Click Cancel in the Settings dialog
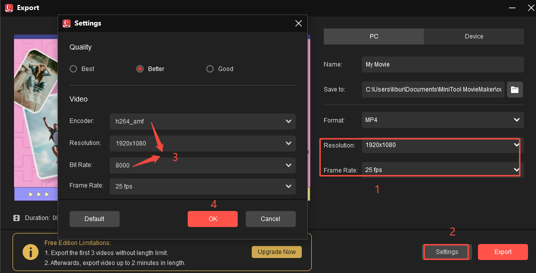 coord(270,219)
